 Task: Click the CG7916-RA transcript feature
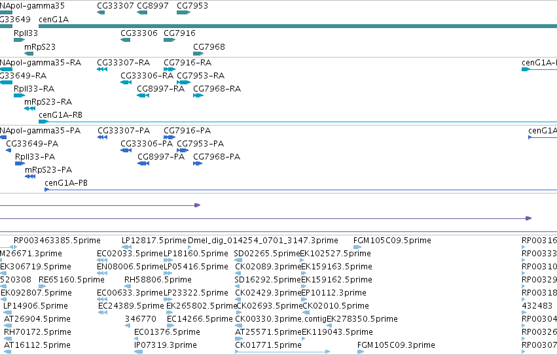point(170,69)
